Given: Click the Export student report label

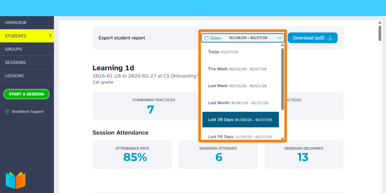Looking at the screenshot, I should click(x=122, y=38).
